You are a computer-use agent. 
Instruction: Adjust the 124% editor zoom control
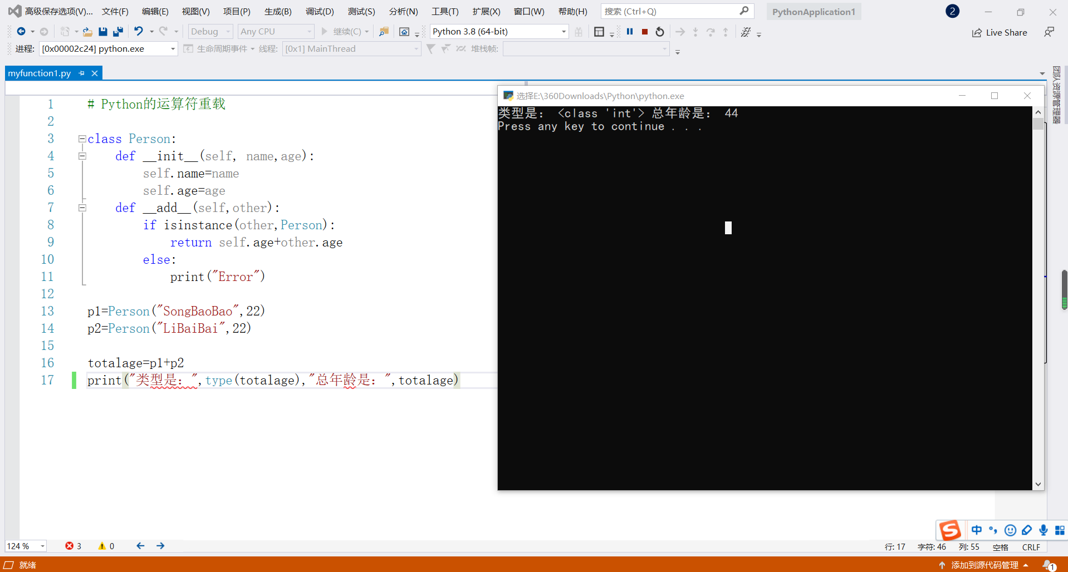point(26,546)
